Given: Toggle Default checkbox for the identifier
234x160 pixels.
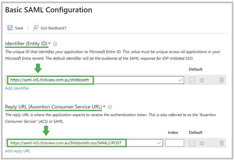Looking at the screenshot, I should pyautogui.click(x=192, y=80).
